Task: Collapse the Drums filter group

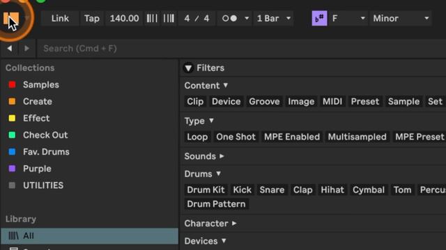Action: click(218, 174)
